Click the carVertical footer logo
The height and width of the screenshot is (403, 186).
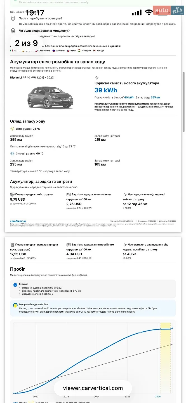pos(18,221)
